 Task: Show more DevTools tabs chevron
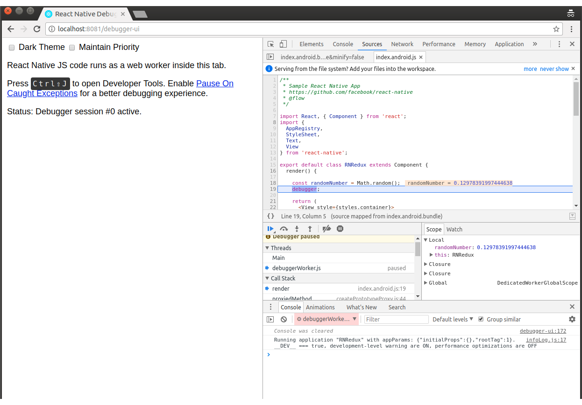click(x=535, y=44)
